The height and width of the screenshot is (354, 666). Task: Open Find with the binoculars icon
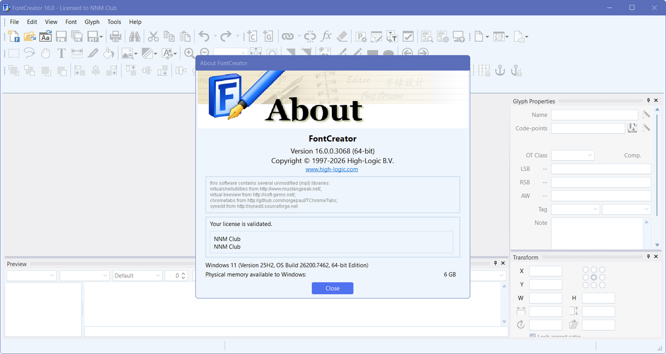(x=134, y=37)
